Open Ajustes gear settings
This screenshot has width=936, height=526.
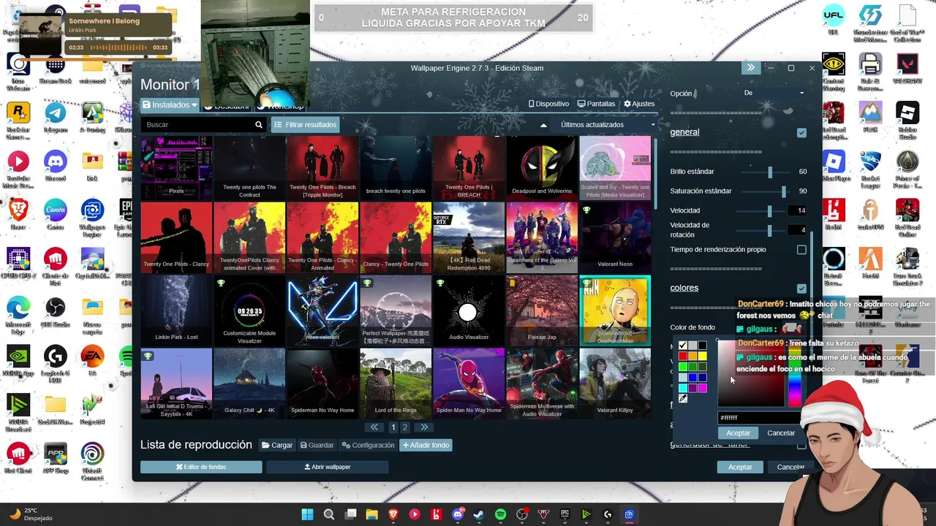point(639,104)
